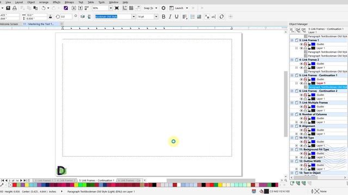Click the Launch button

pyautogui.click(x=177, y=8)
